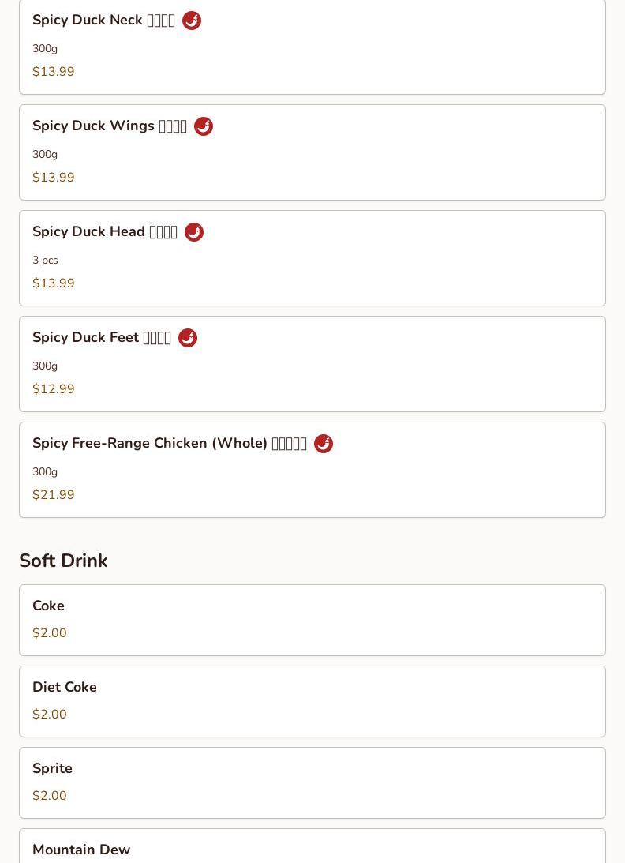Add Coke from the Soft Drink section
The image size is (625, 863).
pyautogui.click(x=312, y=621)
